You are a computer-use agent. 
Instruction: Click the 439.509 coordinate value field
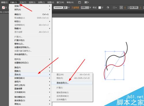(x=134, y=7)
